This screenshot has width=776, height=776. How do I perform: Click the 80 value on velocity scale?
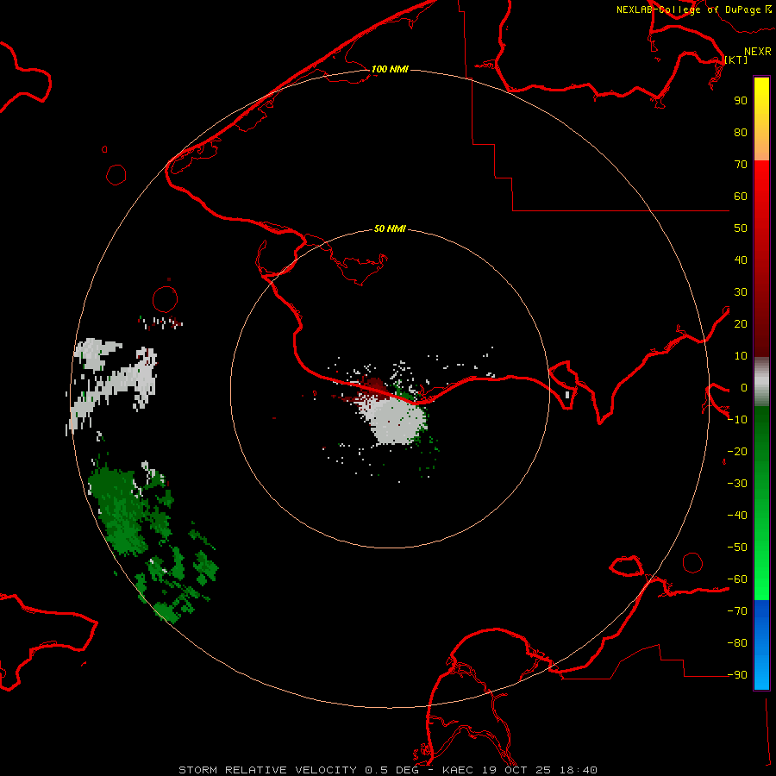[741, 132]
